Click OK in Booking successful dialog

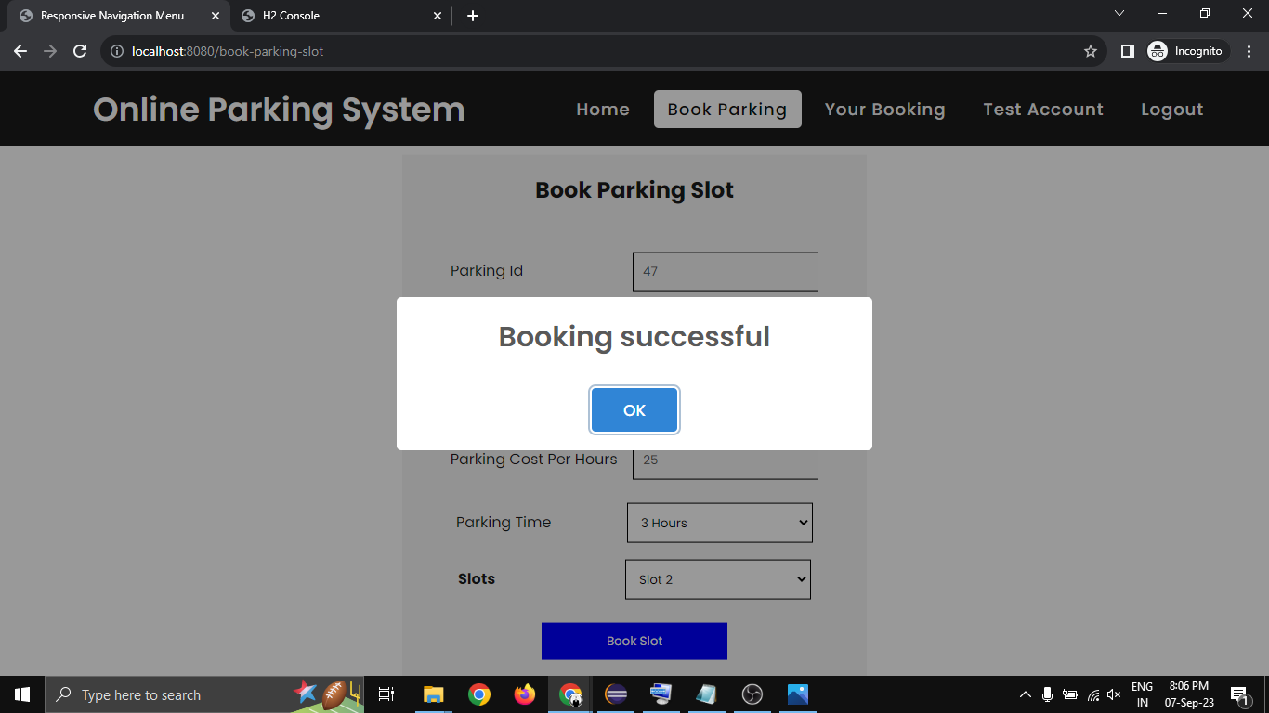coord(634,410)
